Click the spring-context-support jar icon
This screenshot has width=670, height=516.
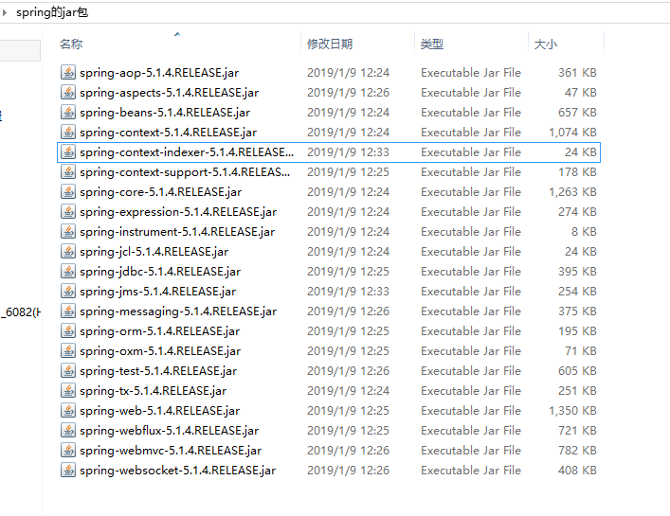[x=68, y=171]
